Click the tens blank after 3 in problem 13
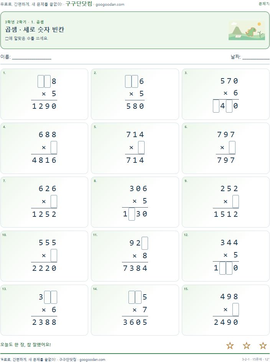 coord(48,297)
